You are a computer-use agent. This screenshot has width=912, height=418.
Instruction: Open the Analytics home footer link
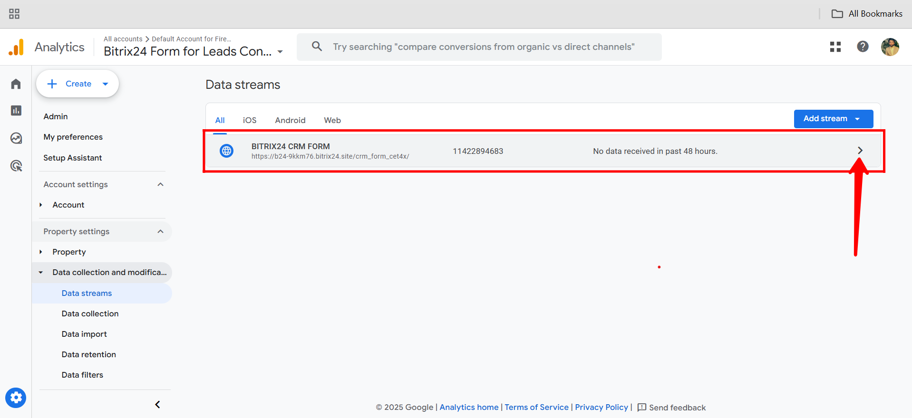click(469, 407)
